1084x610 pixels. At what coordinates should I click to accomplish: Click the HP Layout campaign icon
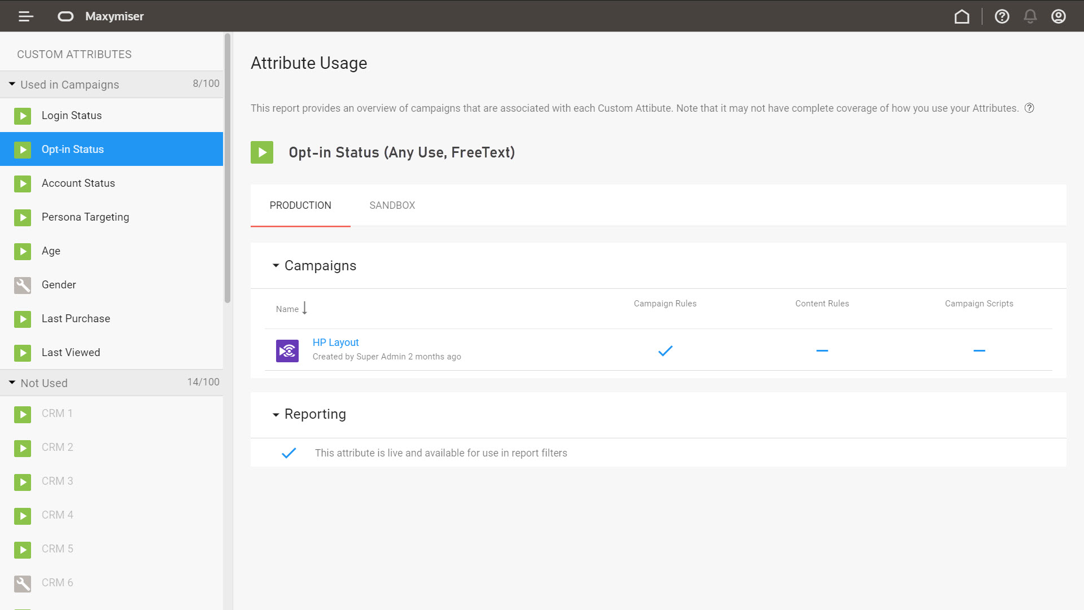coord(287,350)
